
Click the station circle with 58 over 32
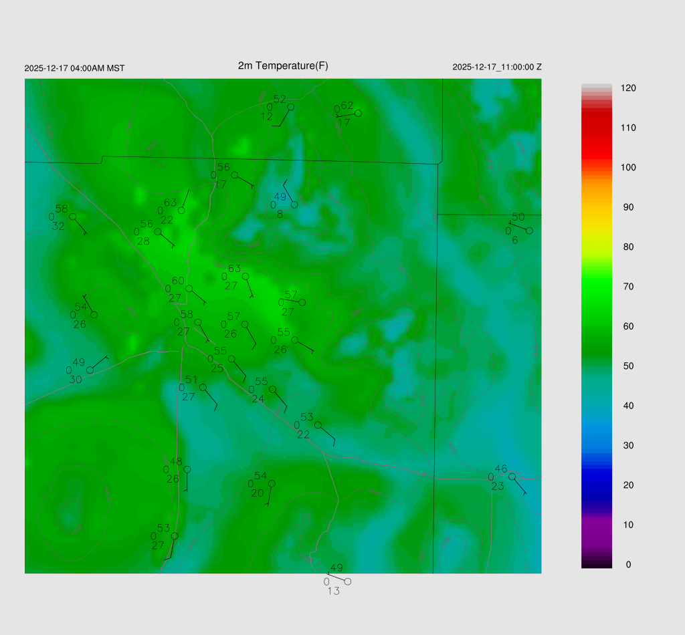point(73,217)
